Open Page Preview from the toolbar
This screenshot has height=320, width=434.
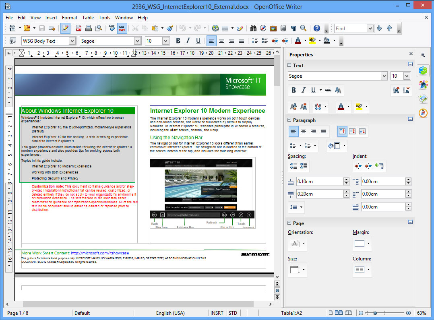(99, 28)
